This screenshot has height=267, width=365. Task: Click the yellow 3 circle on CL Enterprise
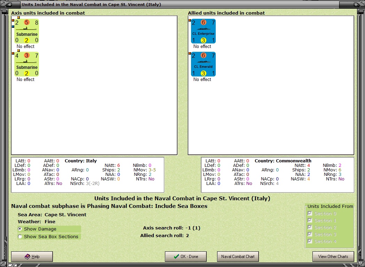[204, 40]
